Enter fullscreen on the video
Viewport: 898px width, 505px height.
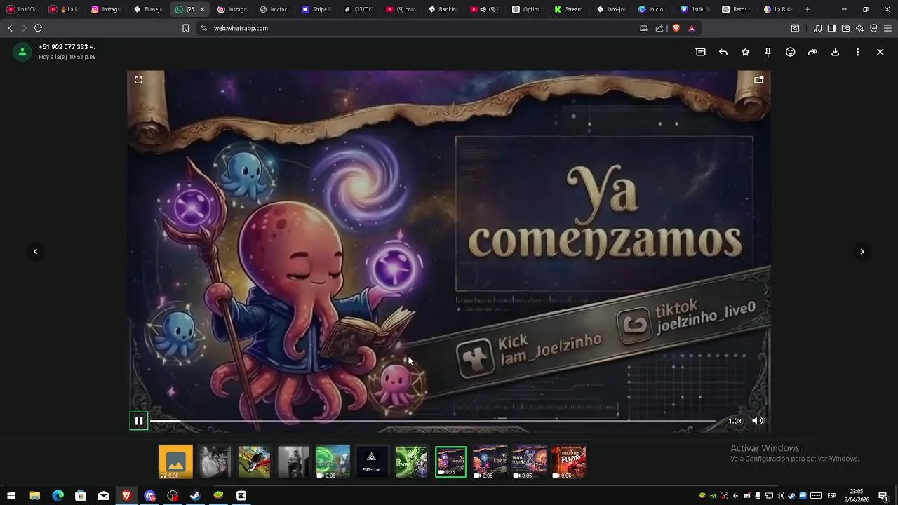click(138, 80)
